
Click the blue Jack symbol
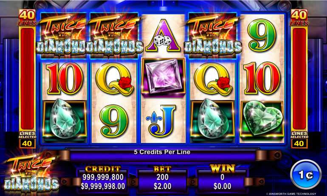pyautogui.click(x=161, y=120)
